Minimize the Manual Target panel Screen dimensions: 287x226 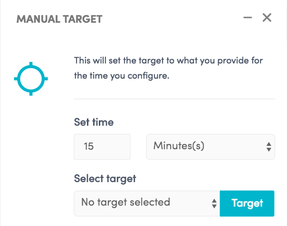tap(248, 18)
